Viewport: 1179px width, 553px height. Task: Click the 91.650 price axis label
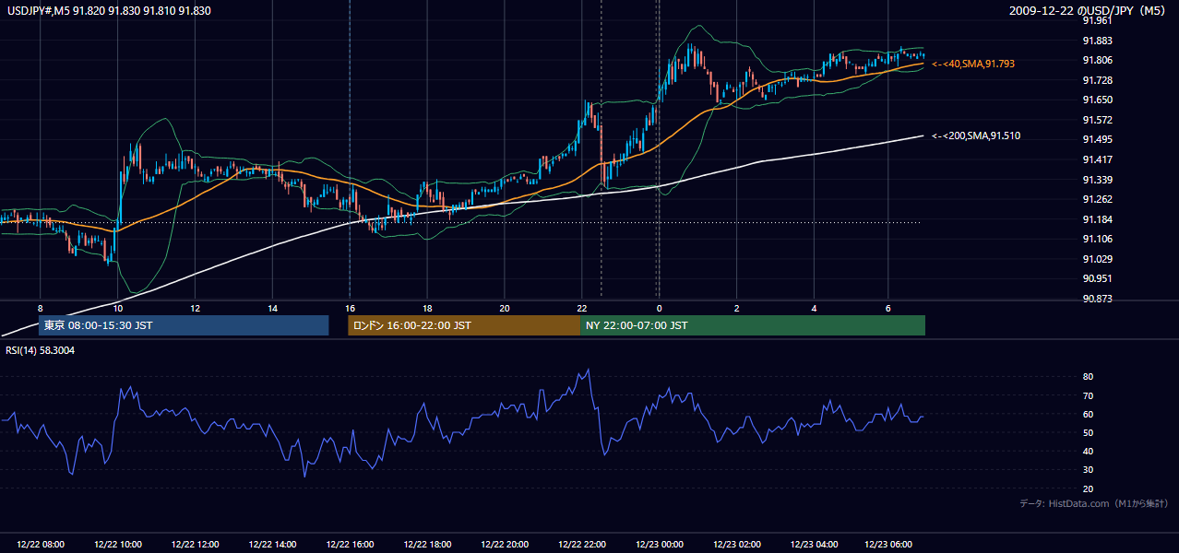[x=1096, y=100]
